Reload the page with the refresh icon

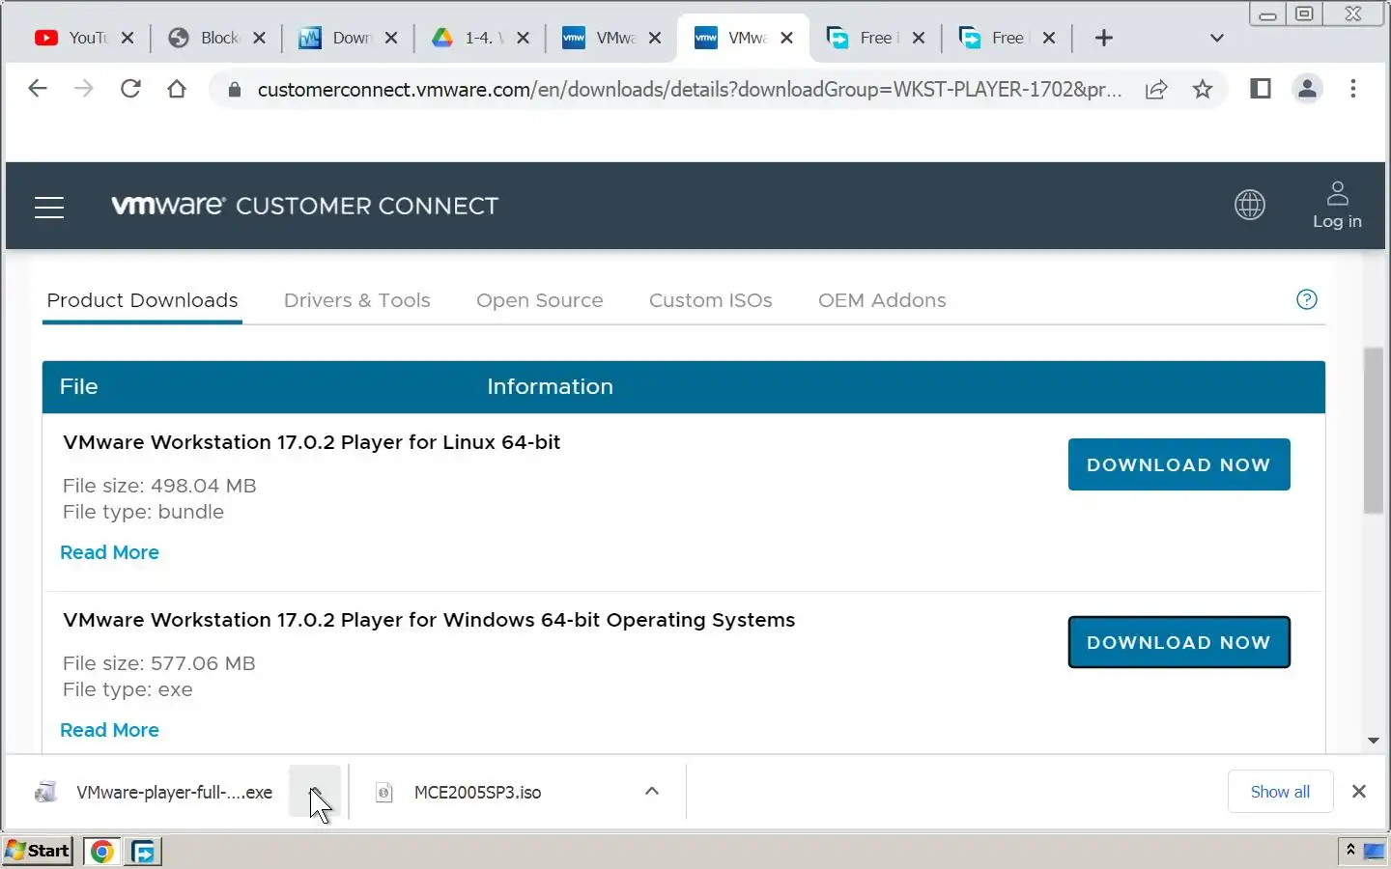(x=130, y=89)
